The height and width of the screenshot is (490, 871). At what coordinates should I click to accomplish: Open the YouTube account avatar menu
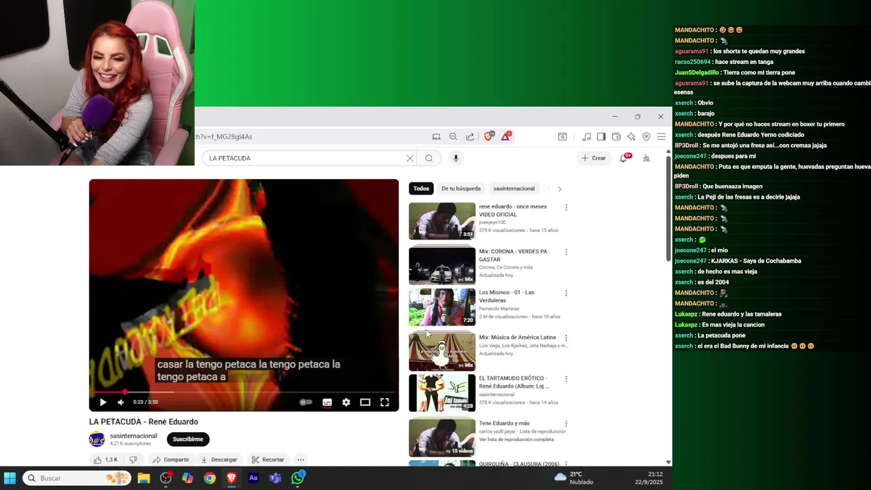point(646,158)
